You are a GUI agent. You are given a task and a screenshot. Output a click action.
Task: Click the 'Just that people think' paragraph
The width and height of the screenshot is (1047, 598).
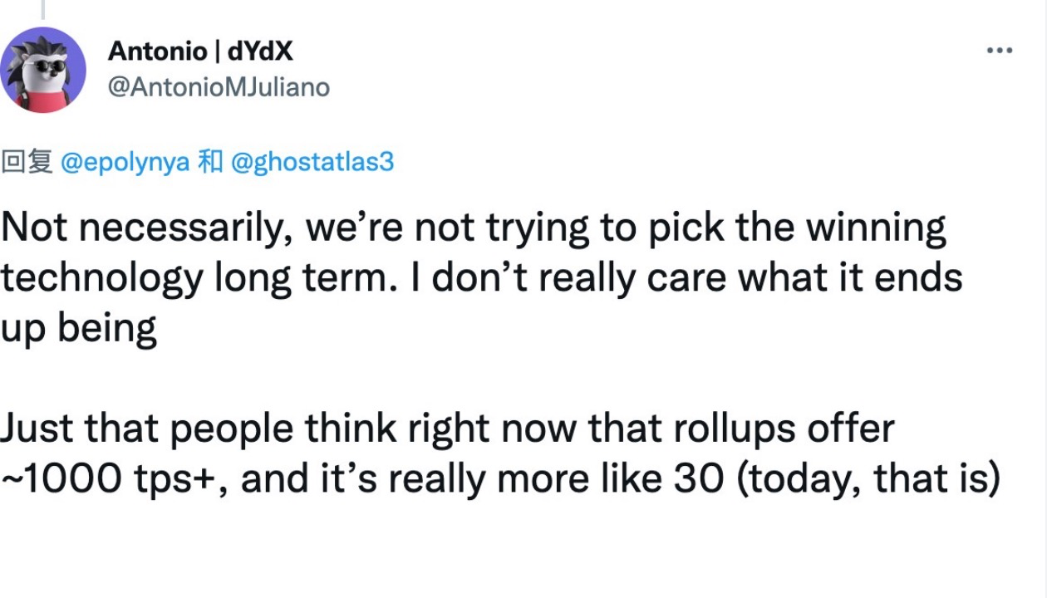coord(499,453)
